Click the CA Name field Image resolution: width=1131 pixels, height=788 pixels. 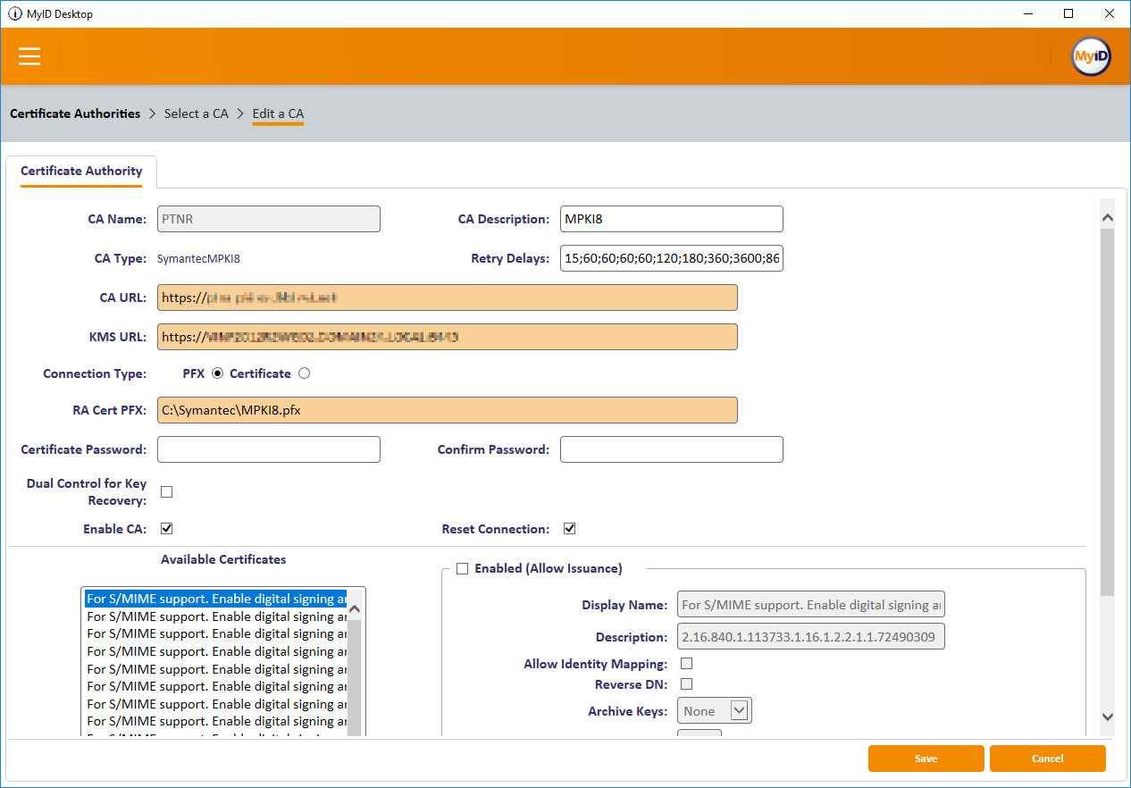[269, 219]
